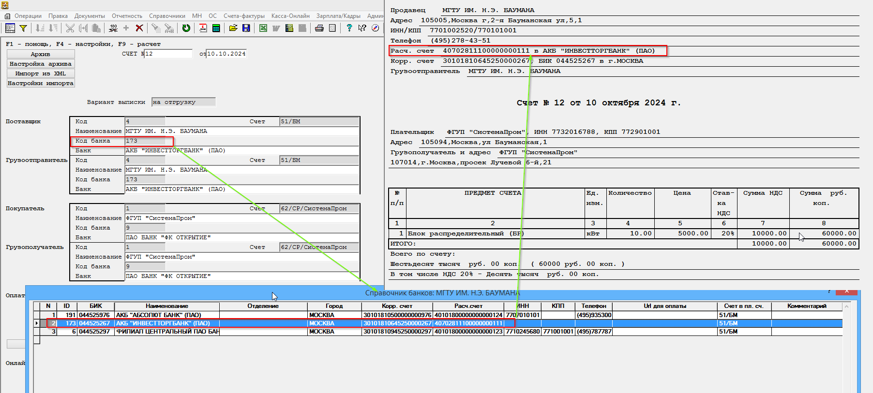
Task: Click the Город column header
Action: click(334, 306)
